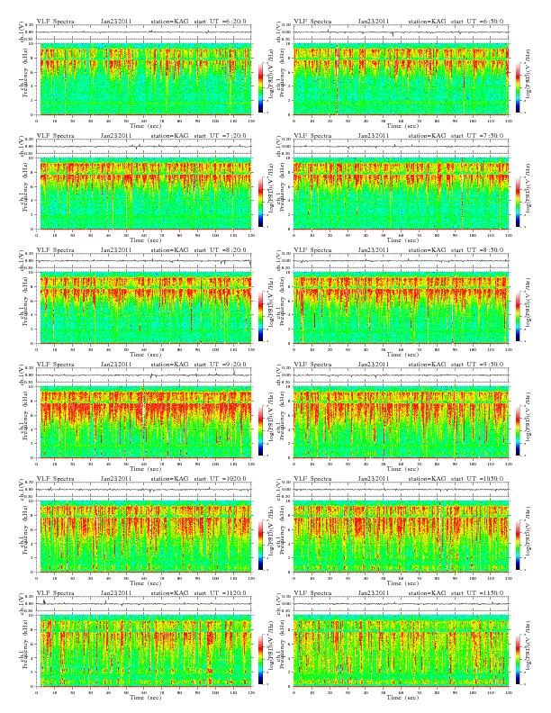
Task: Choose the ch.1 waveform strip of the 9:50:0 panel
Action: (401, 375)
